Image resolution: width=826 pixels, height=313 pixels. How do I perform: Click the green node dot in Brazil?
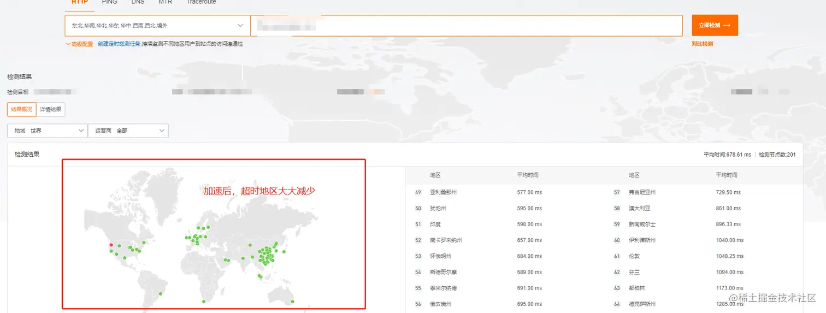point(161,294)
